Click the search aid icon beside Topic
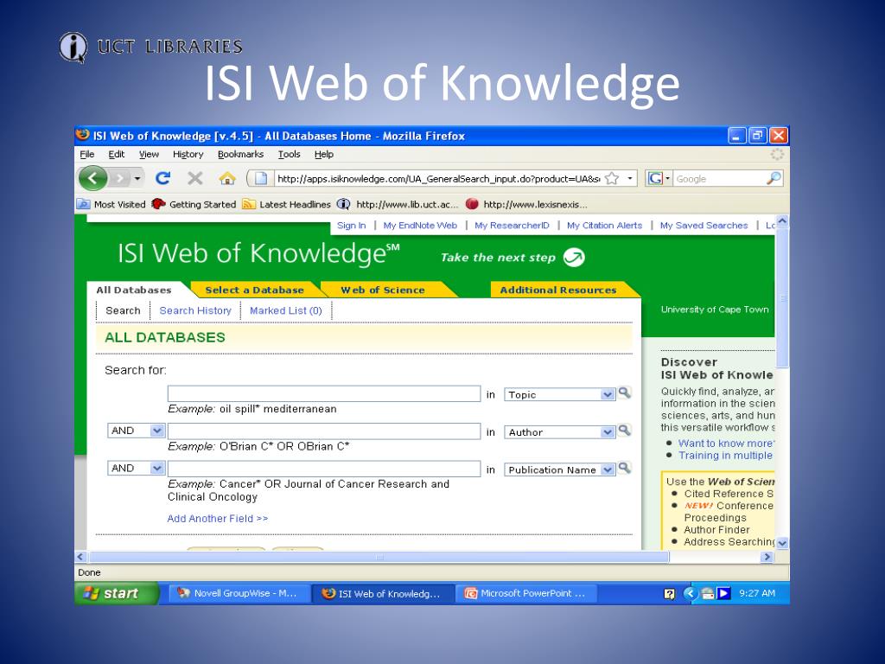 [624, 393]
